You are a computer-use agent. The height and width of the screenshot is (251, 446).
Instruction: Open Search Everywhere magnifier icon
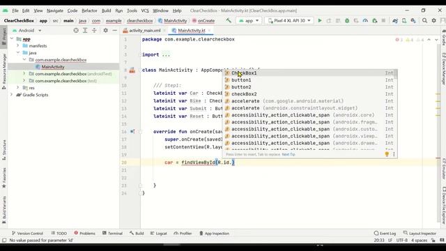coord(424,20)
